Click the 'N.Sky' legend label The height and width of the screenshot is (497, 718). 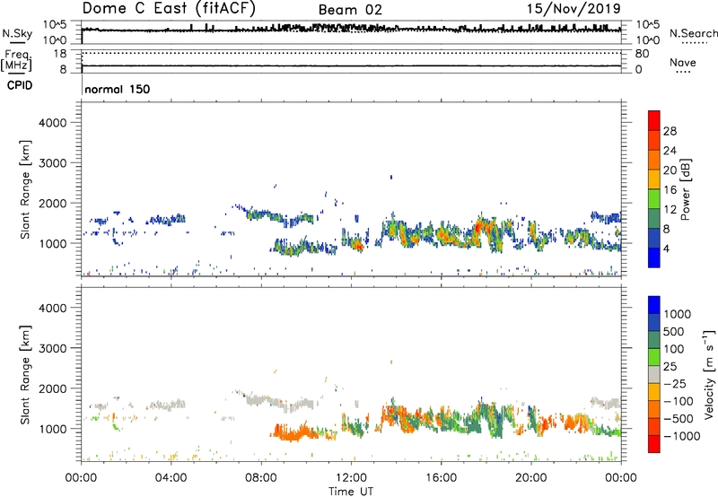point(17,33)
